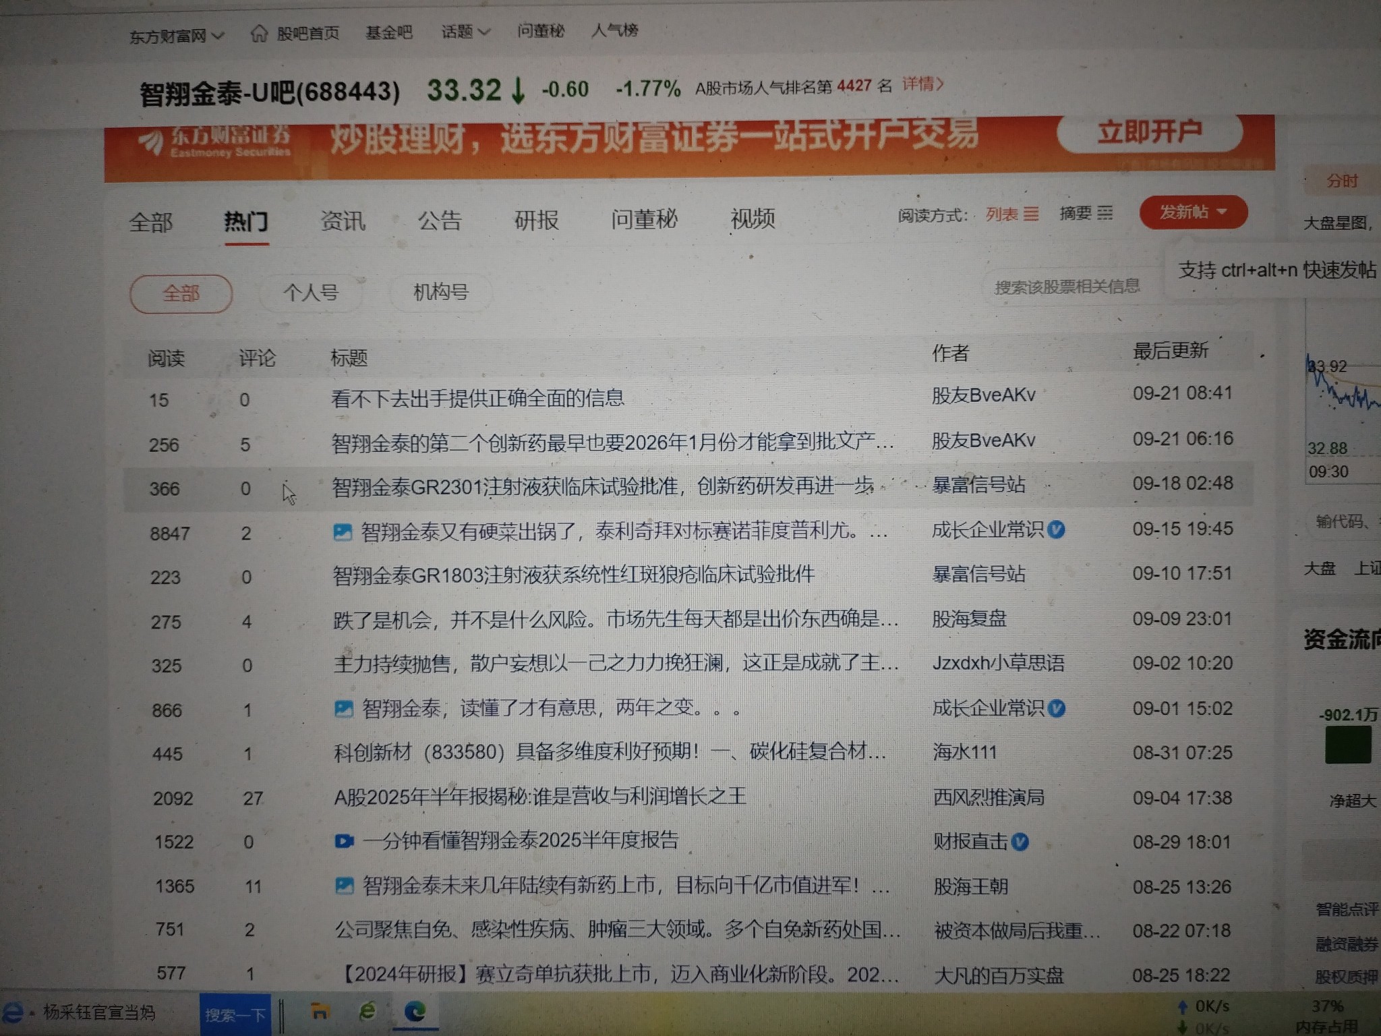The image size is (1381, 1036).
Task: Select the 机构号 filter pill
Action: coord(440,292)
